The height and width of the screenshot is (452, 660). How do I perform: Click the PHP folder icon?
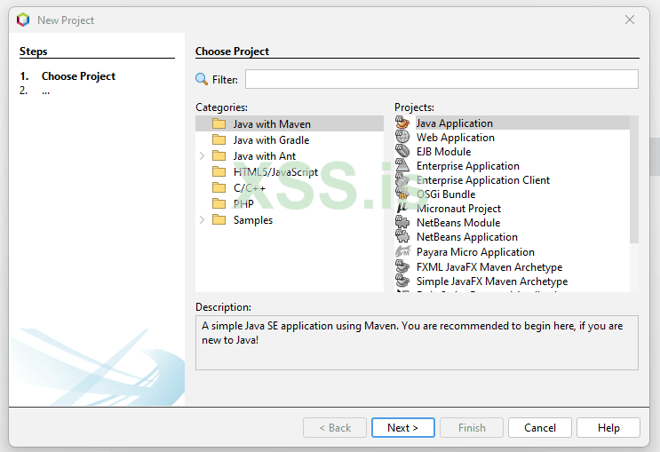pos(219,203)
